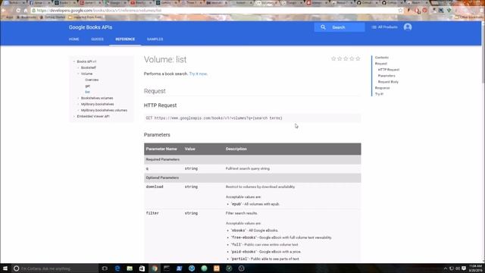The image size is (485, 273).
Task: Show hidden system tray icons
Action: click(x=446, y=268)
